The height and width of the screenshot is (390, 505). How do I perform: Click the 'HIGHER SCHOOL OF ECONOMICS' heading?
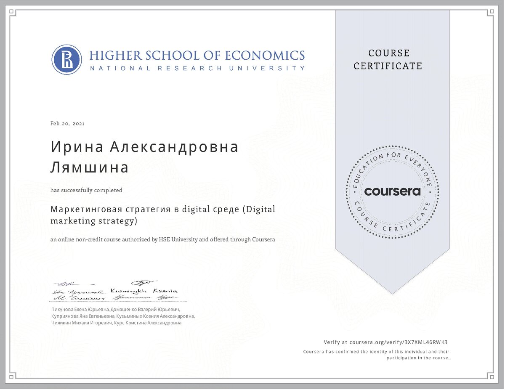point(197,56)
